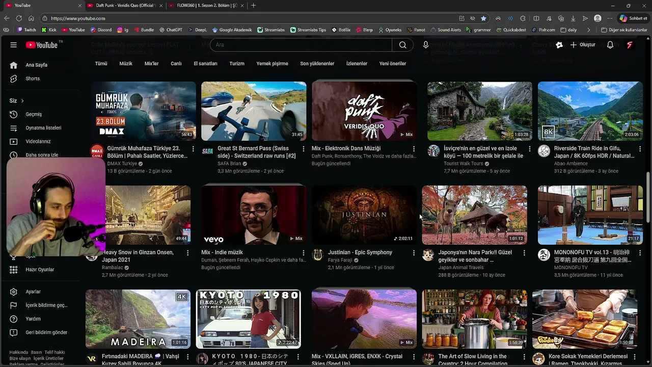The width and height of the screenshot is (652, 367).
Task: Open Shorts from the sidebar
Action: pos(33,78)
